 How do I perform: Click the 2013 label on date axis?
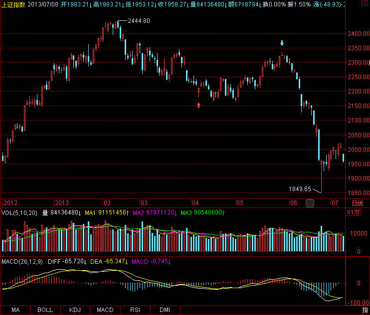pyautogui.click(x=62, y=203)
